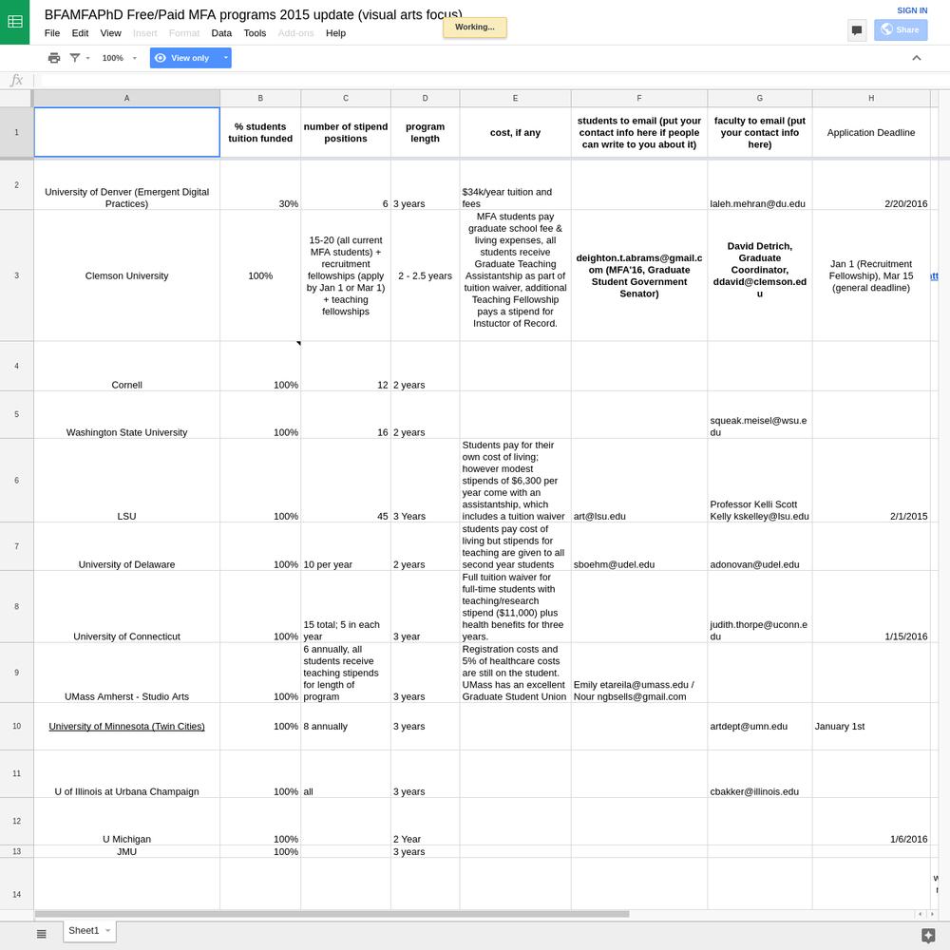Open the View only mode dropdown arrow
Image resolution: width=950 pixels, height=950 pixels.
(x=225, y=58)
